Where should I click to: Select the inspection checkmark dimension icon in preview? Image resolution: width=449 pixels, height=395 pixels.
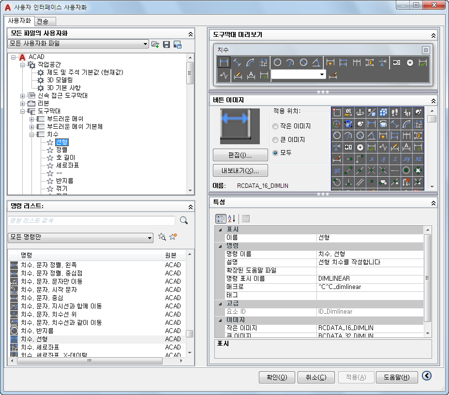(x=423, y=62)
